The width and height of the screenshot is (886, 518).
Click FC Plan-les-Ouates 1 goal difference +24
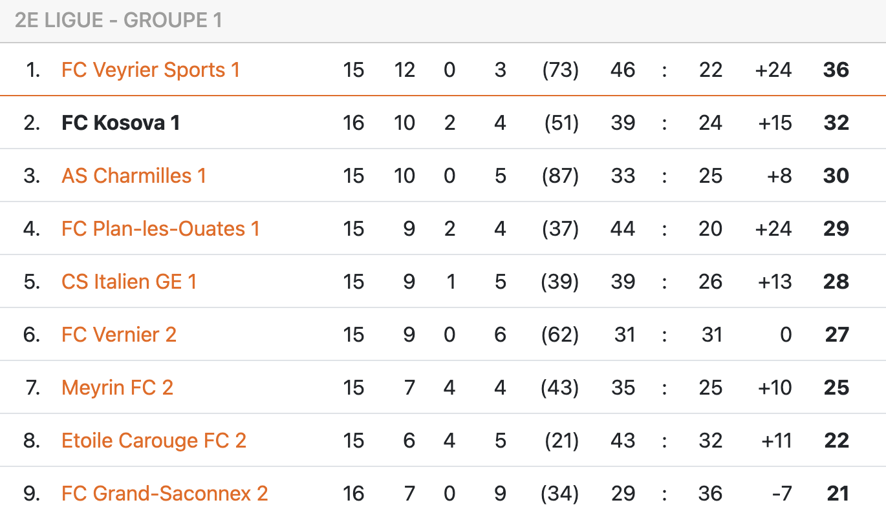773,229
